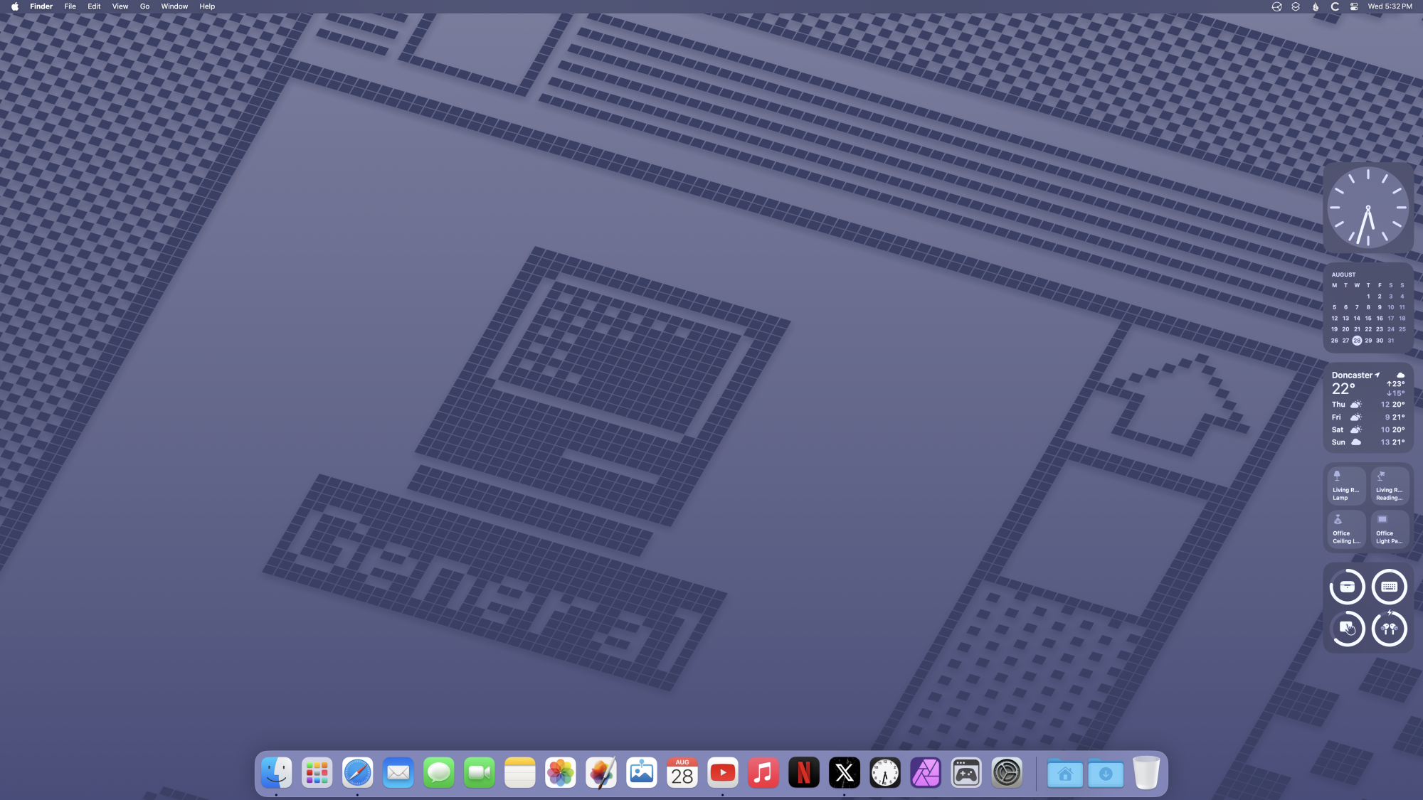
Task: Open Launchpad from the Dock
Action: [317, 772]
